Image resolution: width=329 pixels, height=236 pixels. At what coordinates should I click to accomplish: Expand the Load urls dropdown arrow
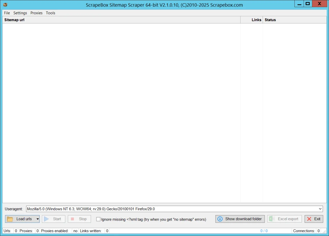(x=38, y=219)
